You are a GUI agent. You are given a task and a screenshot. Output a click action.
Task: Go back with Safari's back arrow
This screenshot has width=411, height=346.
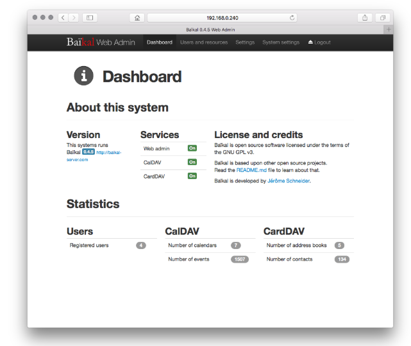tap(63, 18)
